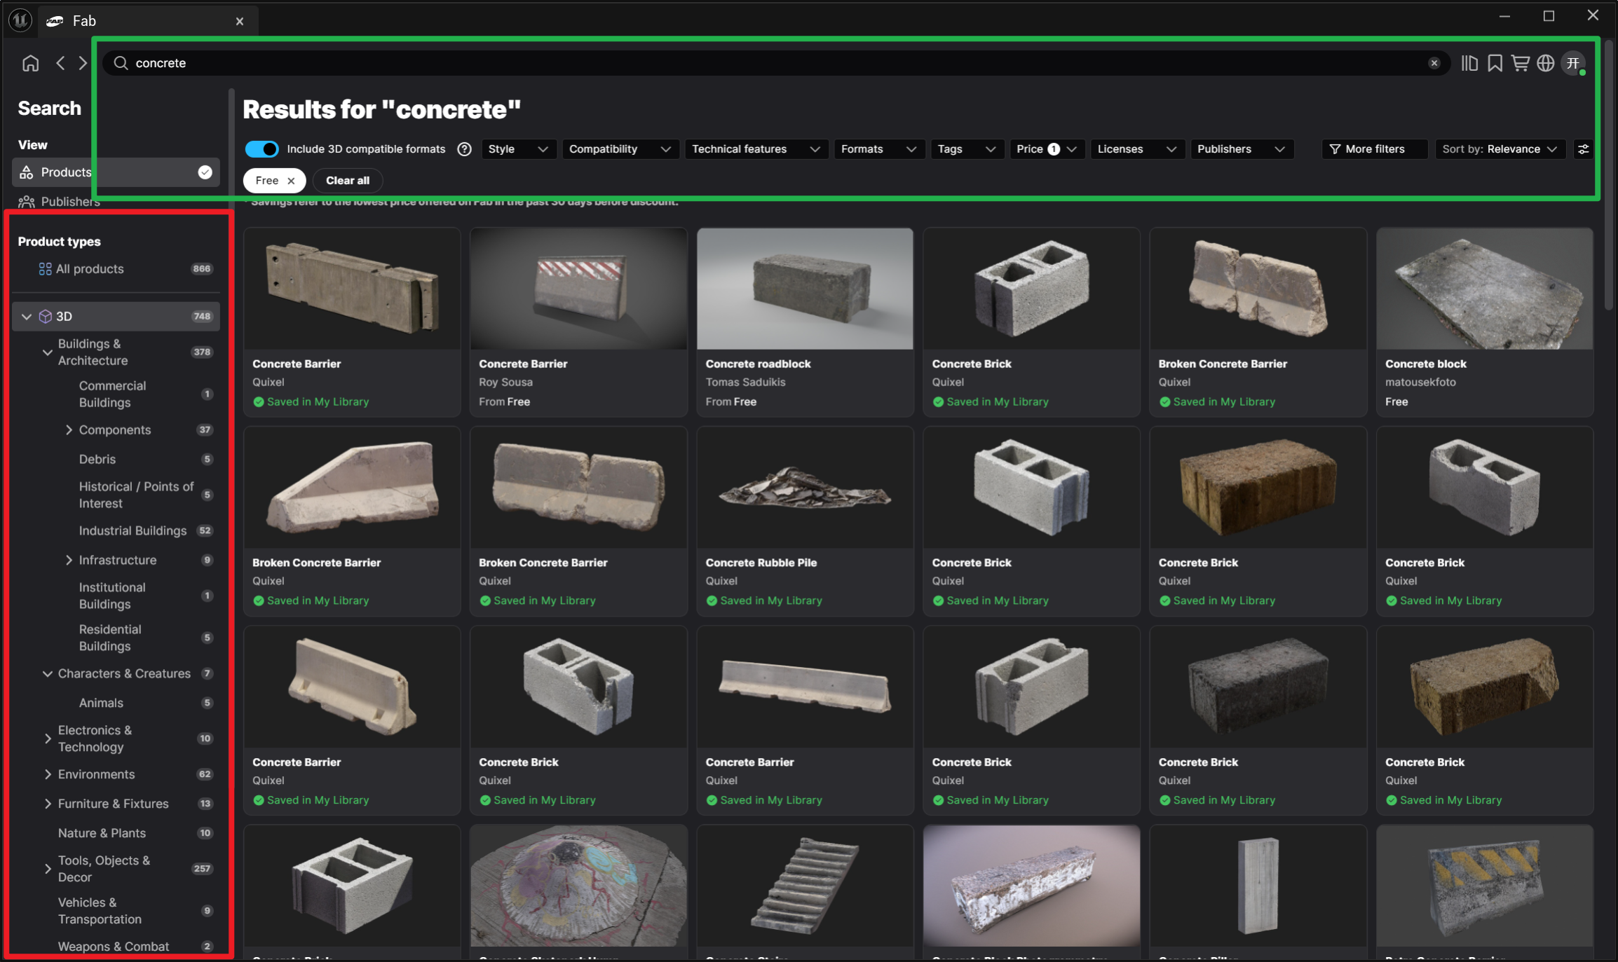The width and height of the screenshot is (1618, 962).
Task: Remove the Free filter chip
Action: 291,181
